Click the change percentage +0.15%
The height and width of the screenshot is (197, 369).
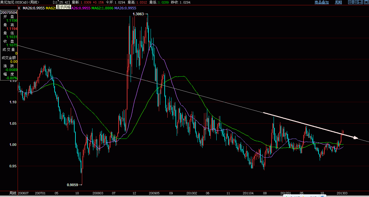point(99,2)
